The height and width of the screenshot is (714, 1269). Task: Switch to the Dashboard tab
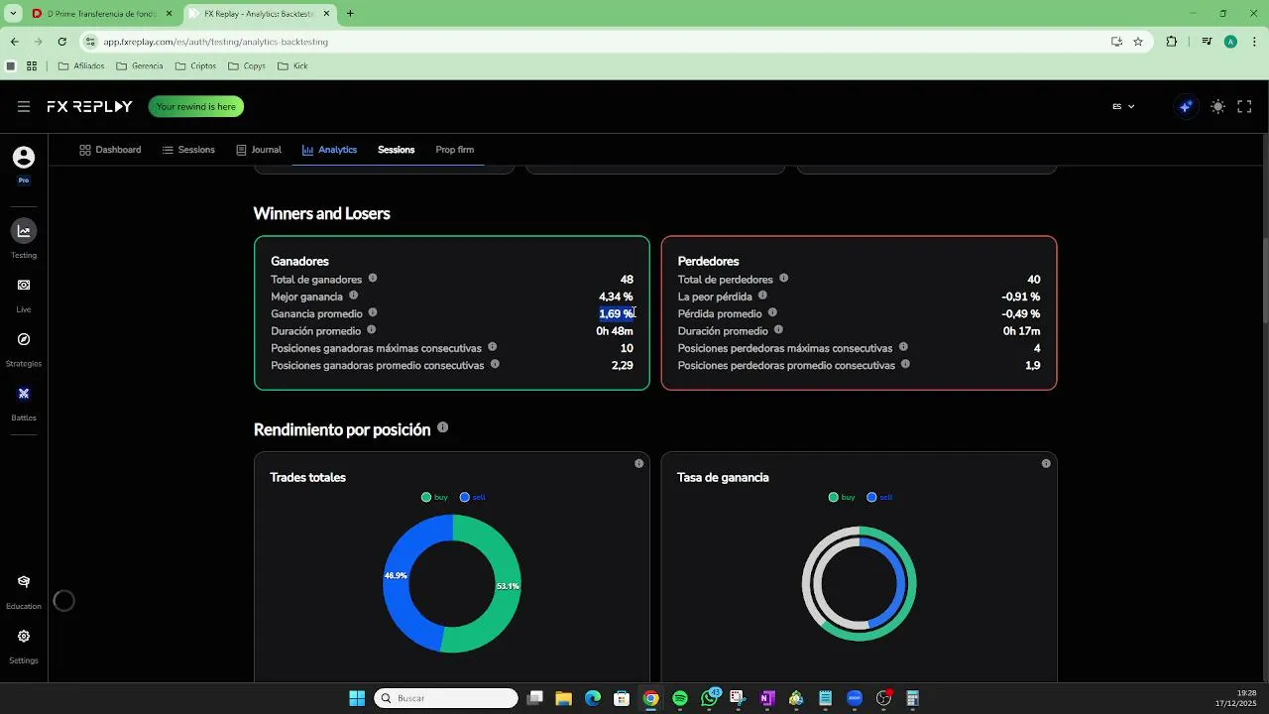[x=110, y=150]
